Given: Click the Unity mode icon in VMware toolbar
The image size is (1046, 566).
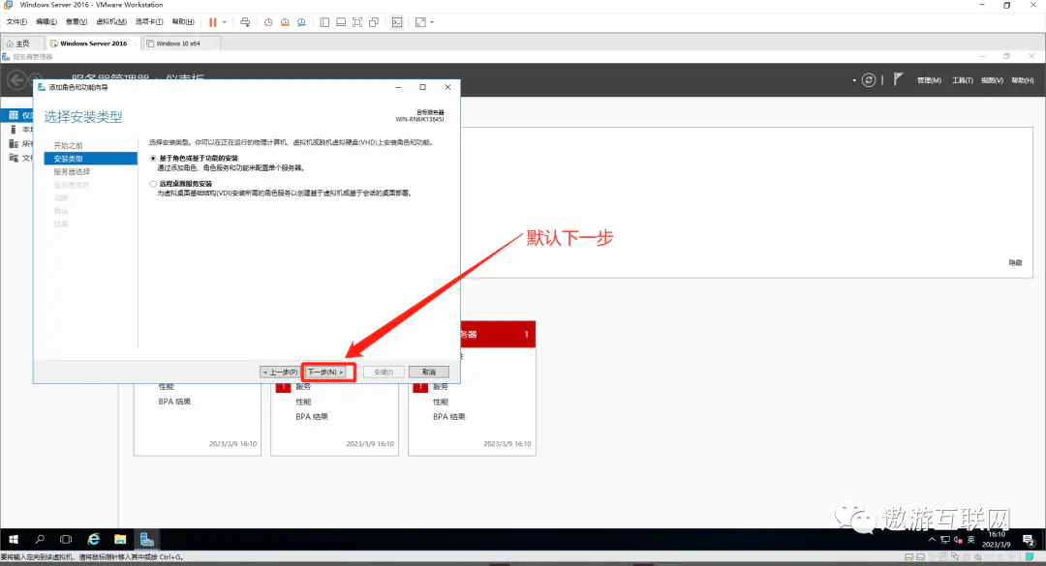Looking at the screenshot, I should pyautogui.click(x=374, y=22).
